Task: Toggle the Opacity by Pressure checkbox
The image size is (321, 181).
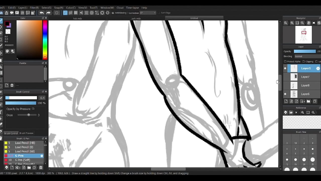Action: click(33, 109)
